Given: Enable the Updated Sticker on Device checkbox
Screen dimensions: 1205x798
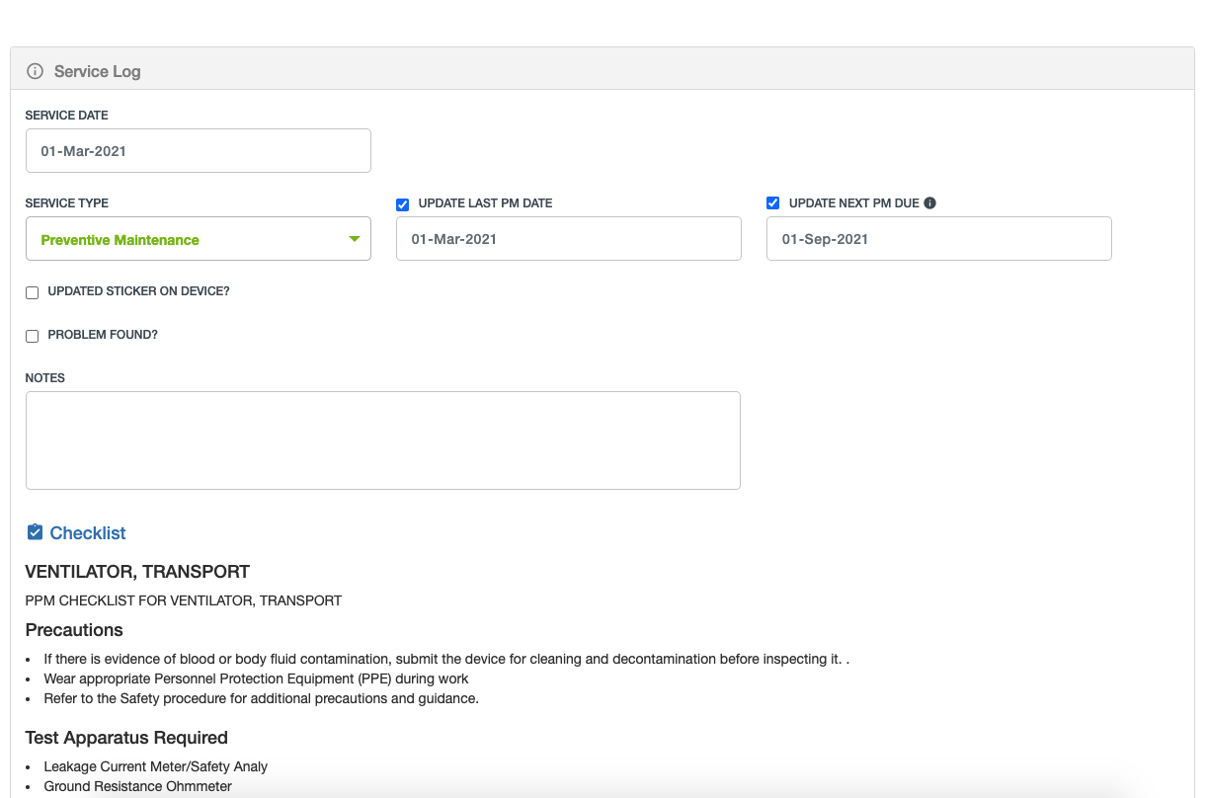Looking at the screenshot, I should [x=33, y=293].
